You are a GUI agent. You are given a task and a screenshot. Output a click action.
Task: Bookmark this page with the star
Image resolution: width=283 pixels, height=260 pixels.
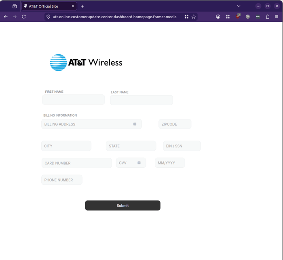[x=194, y=17]
